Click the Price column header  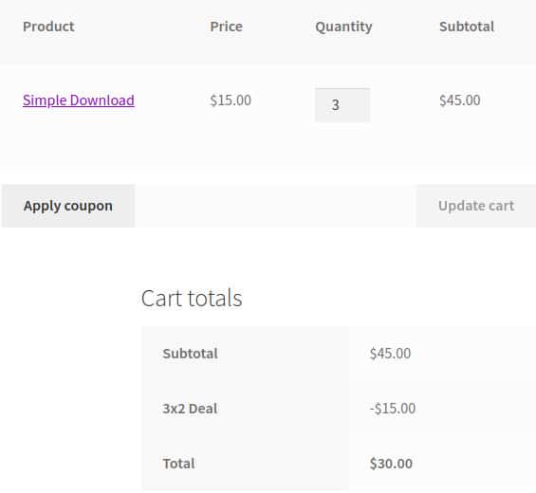point(227,27)
